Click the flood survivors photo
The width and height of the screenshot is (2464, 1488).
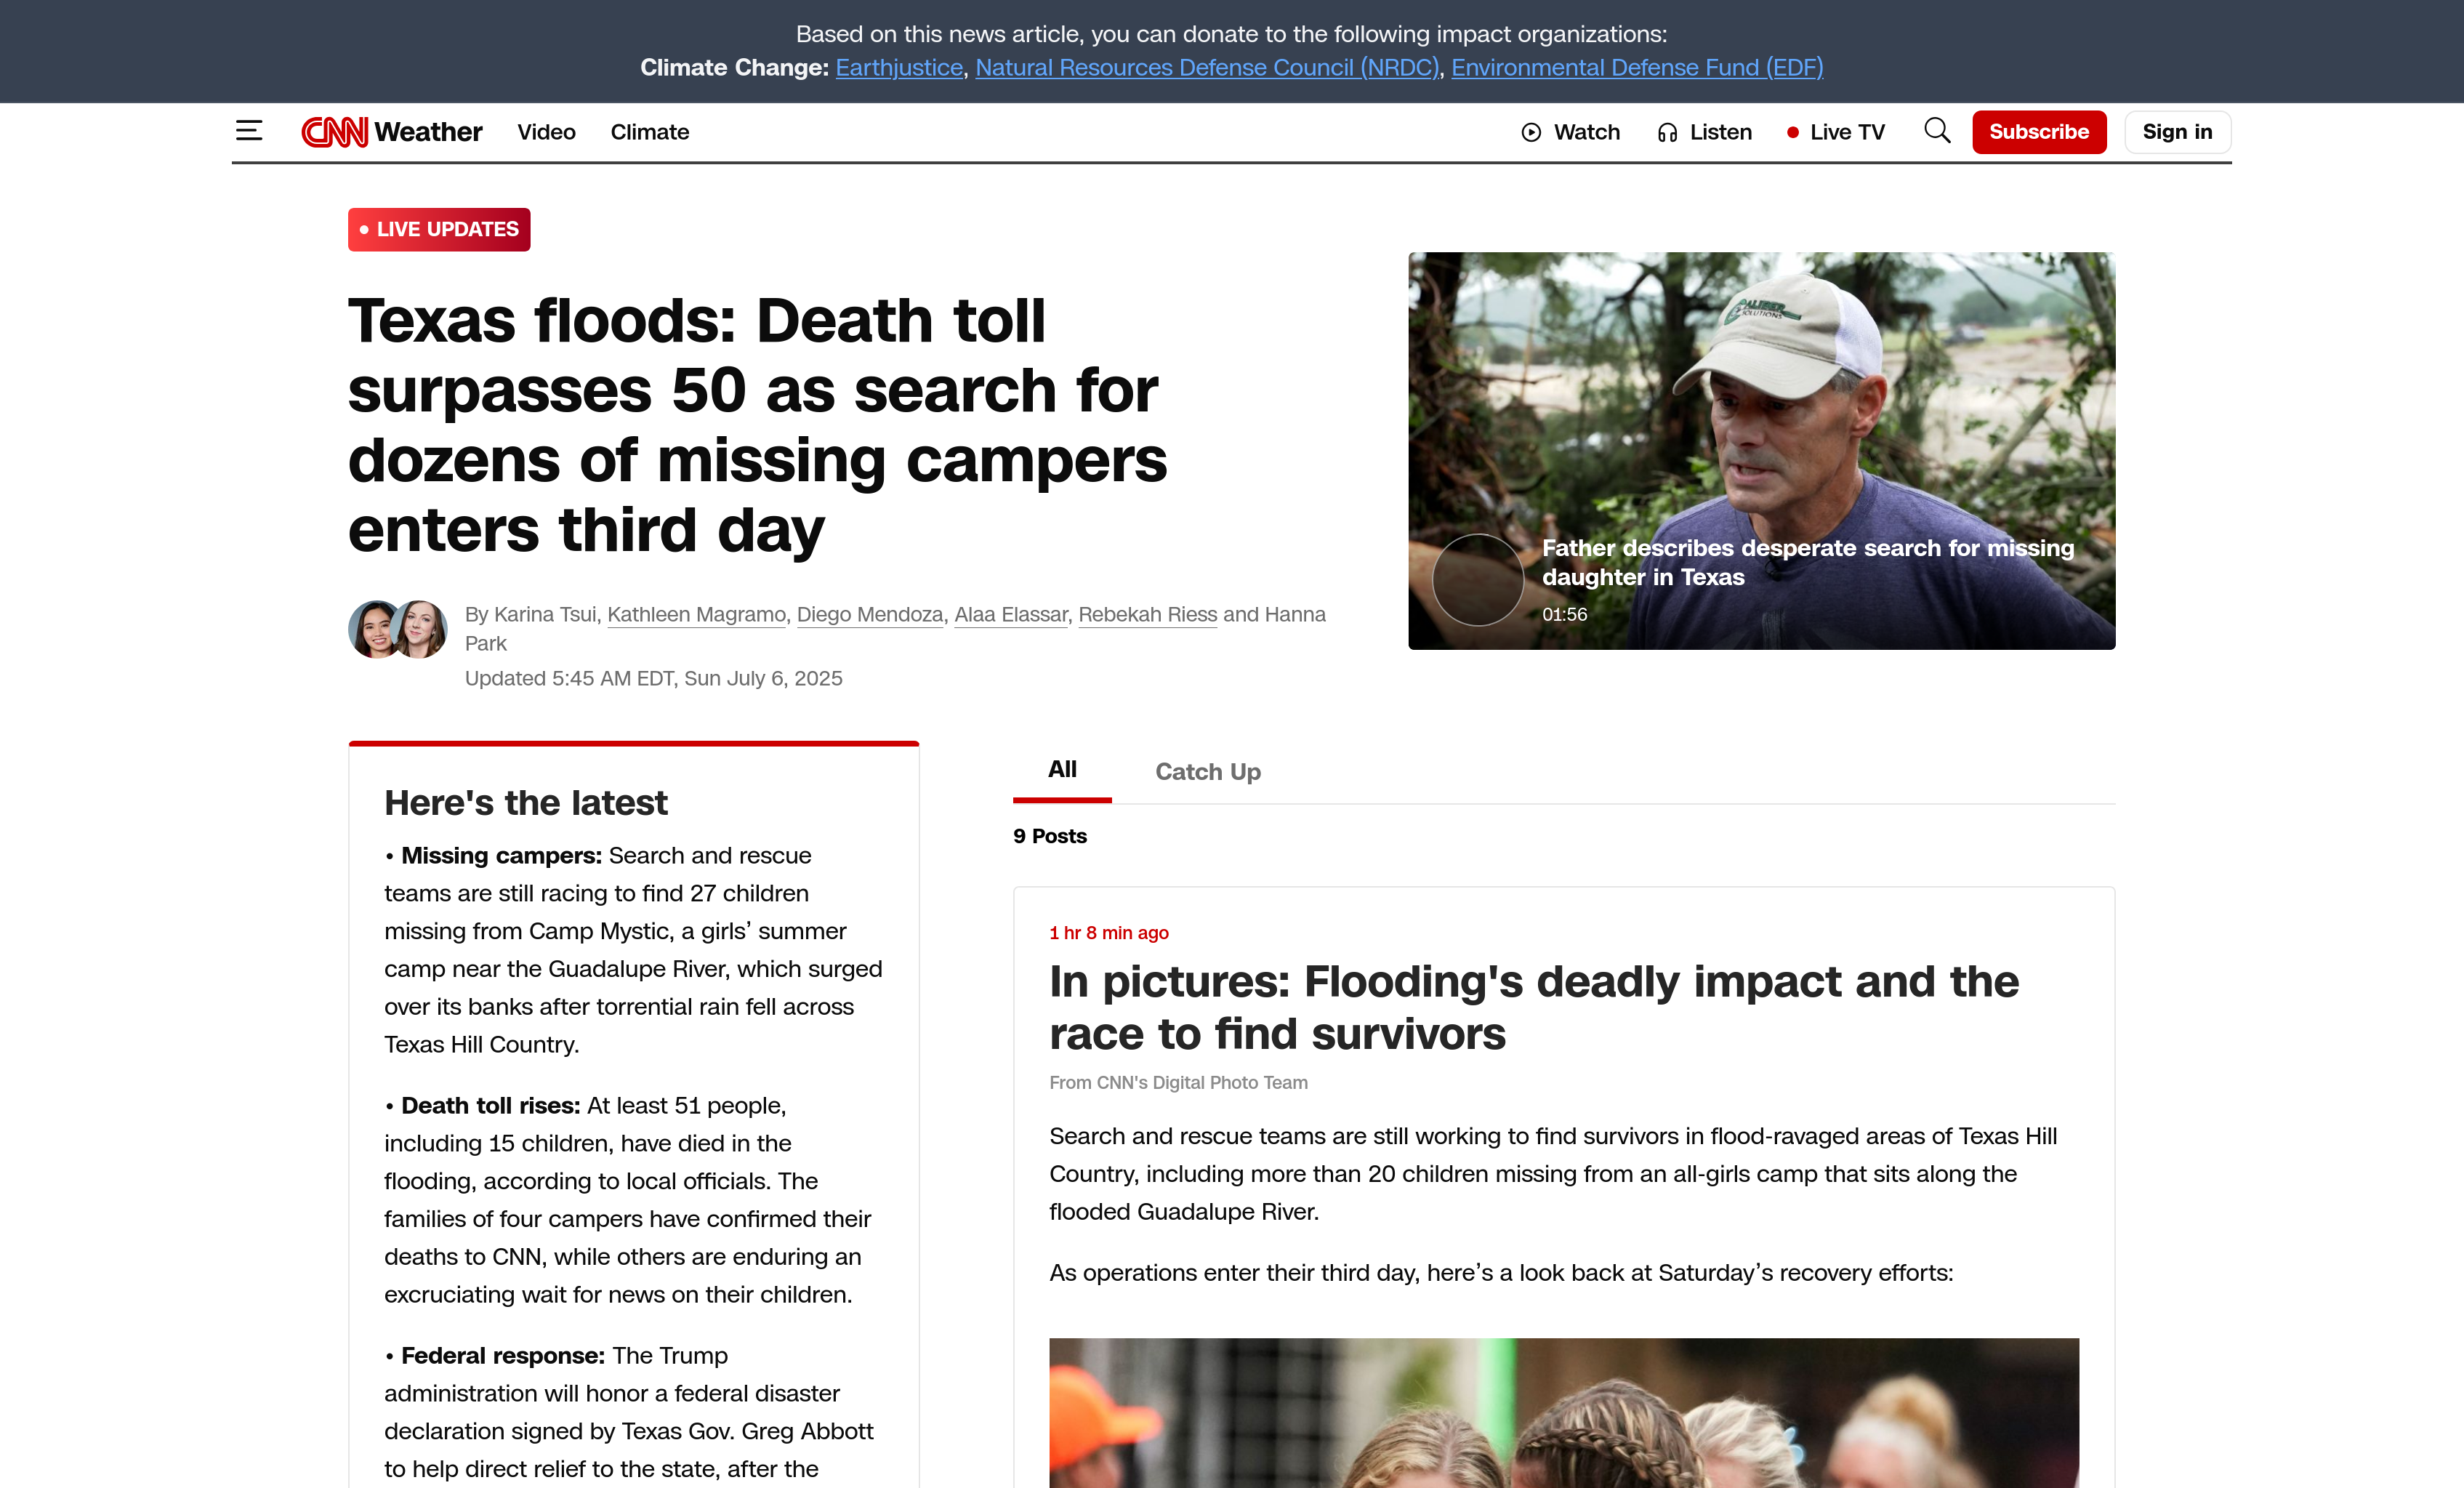pyautogui.click(x=1564, y=1412)
